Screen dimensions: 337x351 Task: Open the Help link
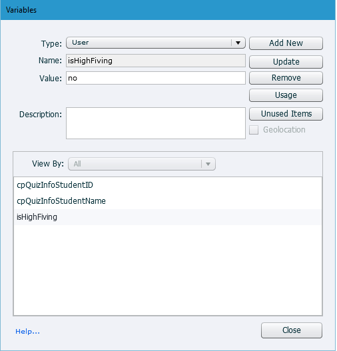27,332
